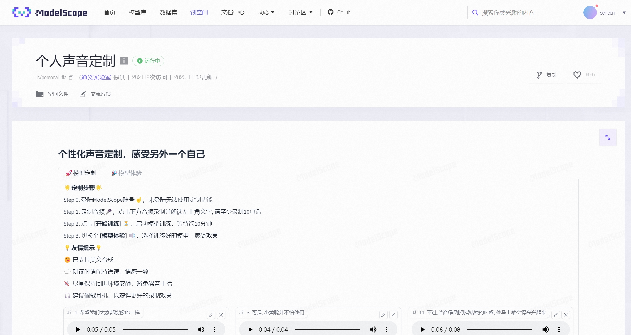Play the sentence 11 recording
The width and height of the screenshot is (631, 335).
coord(423,329)
